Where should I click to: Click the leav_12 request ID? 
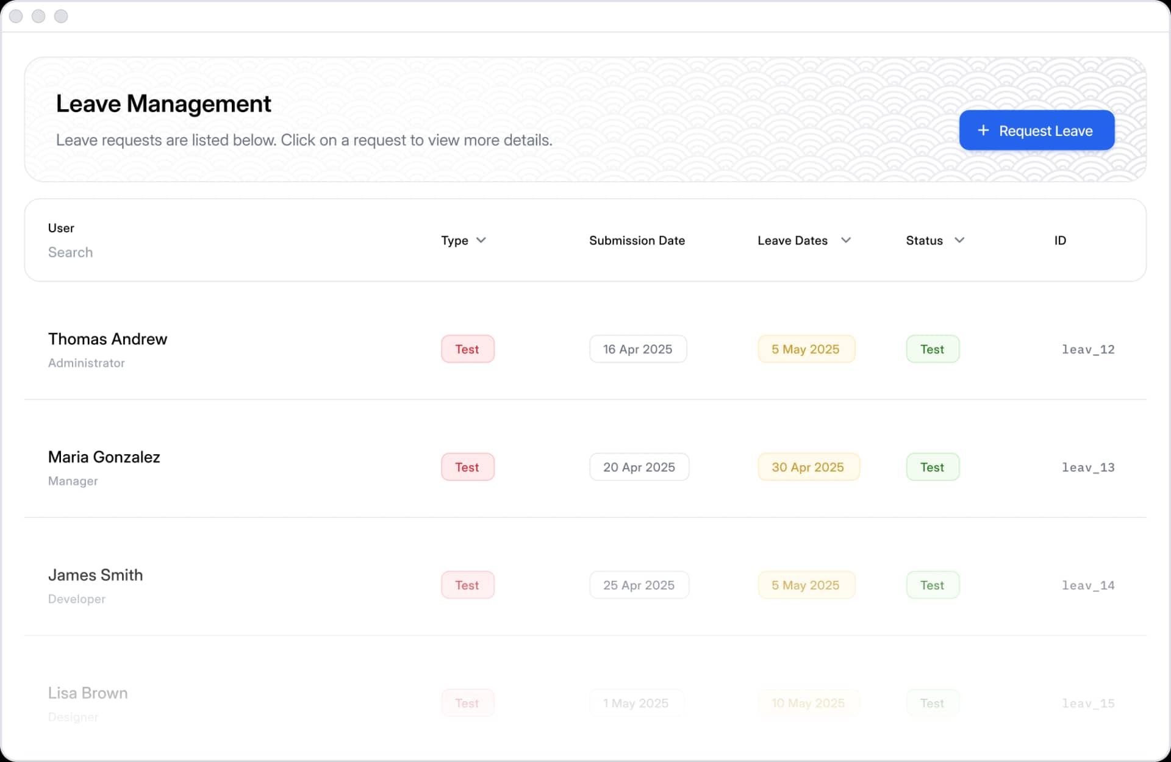[x=1087, y=349]
